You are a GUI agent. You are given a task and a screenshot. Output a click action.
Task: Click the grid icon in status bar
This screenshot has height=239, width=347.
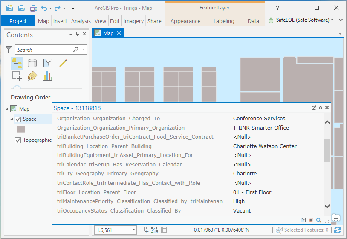[x=164, y=230]
